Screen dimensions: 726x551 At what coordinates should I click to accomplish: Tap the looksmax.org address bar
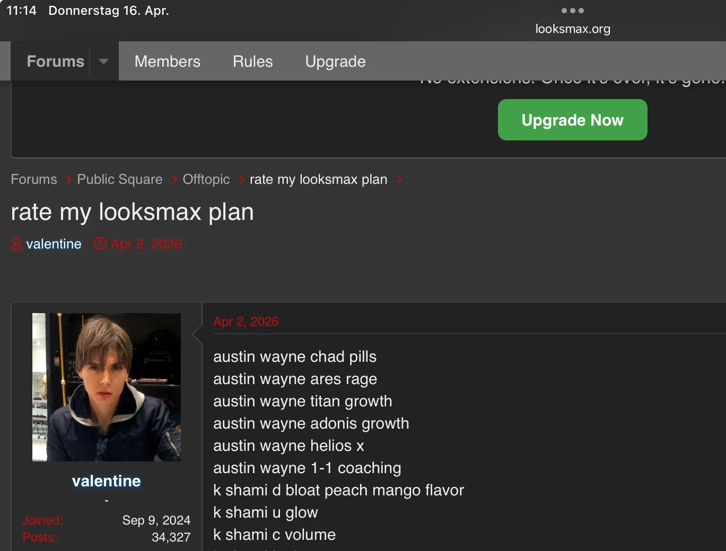click(572, 29)
